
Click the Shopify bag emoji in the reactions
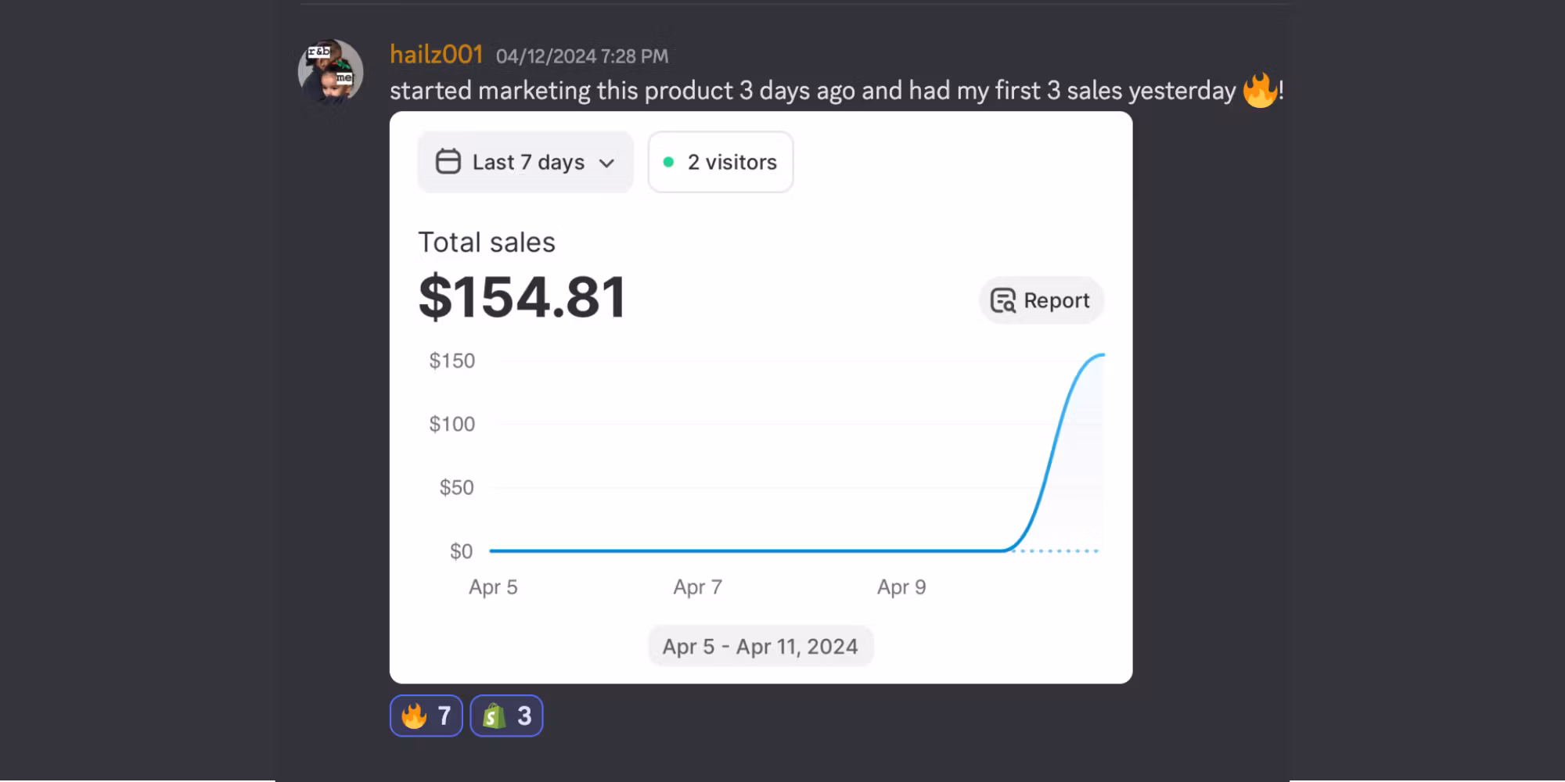tap(494, 716)
